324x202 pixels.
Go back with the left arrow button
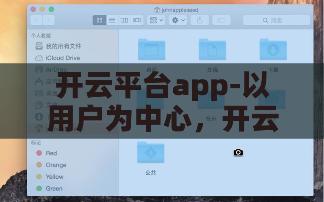pos(36,20)
